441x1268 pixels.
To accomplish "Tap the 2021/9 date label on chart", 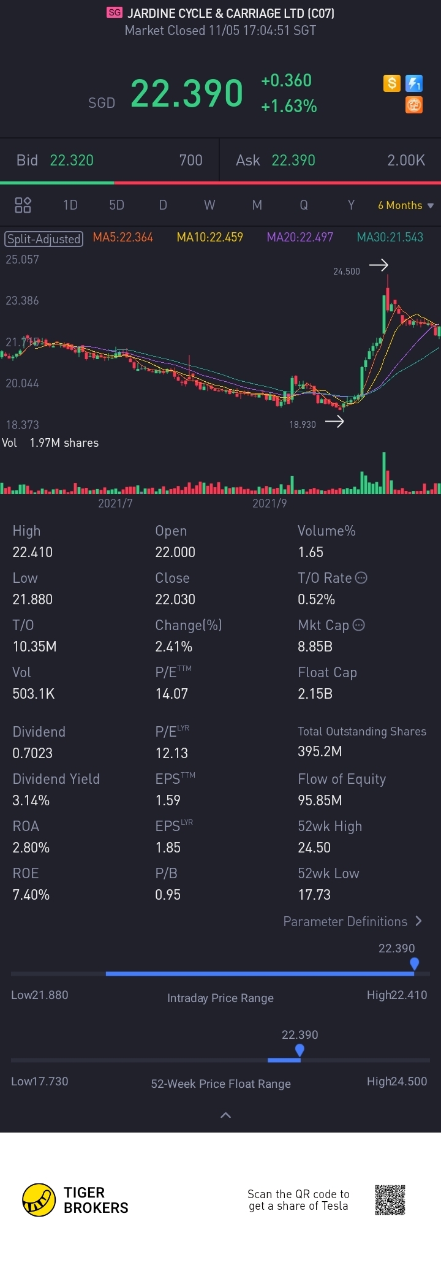I will [269, 503].
